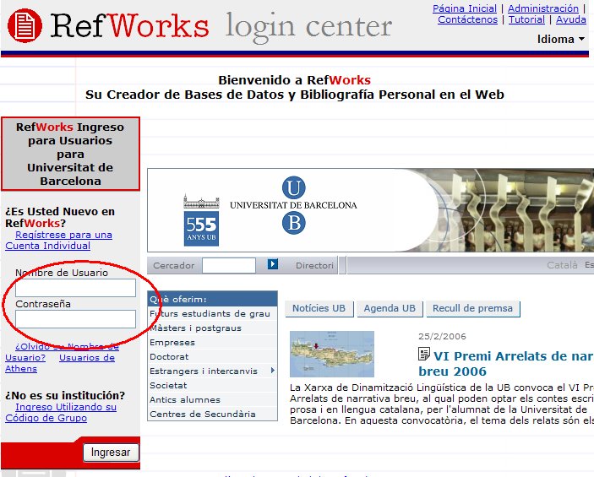The height and width of the screenshot is (477, 594).
Task: Select the Empreses menu item
Action: pos(212,342)
